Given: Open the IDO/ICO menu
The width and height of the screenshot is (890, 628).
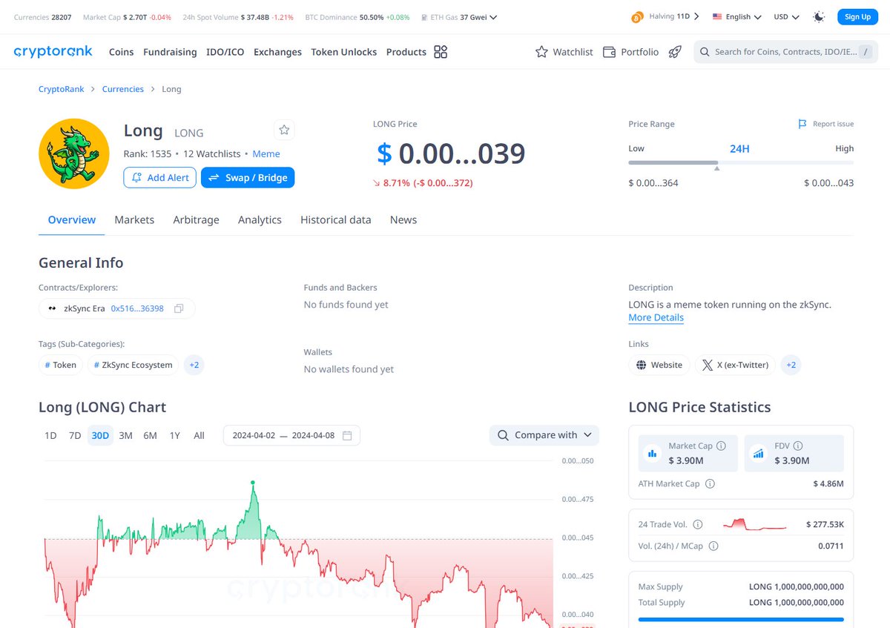Looking at the screenshot, I should tap(225, 52).
